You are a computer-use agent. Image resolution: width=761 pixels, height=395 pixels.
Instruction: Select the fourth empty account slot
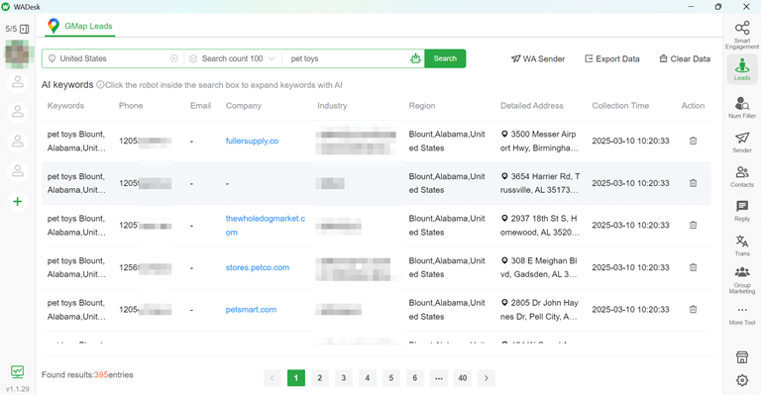coord(18,171)
